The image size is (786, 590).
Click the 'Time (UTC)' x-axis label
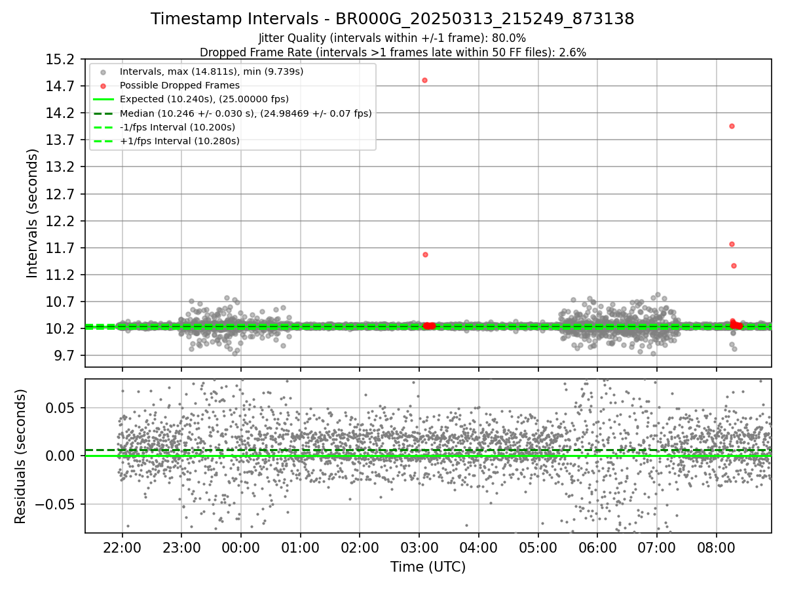point(428,567)
